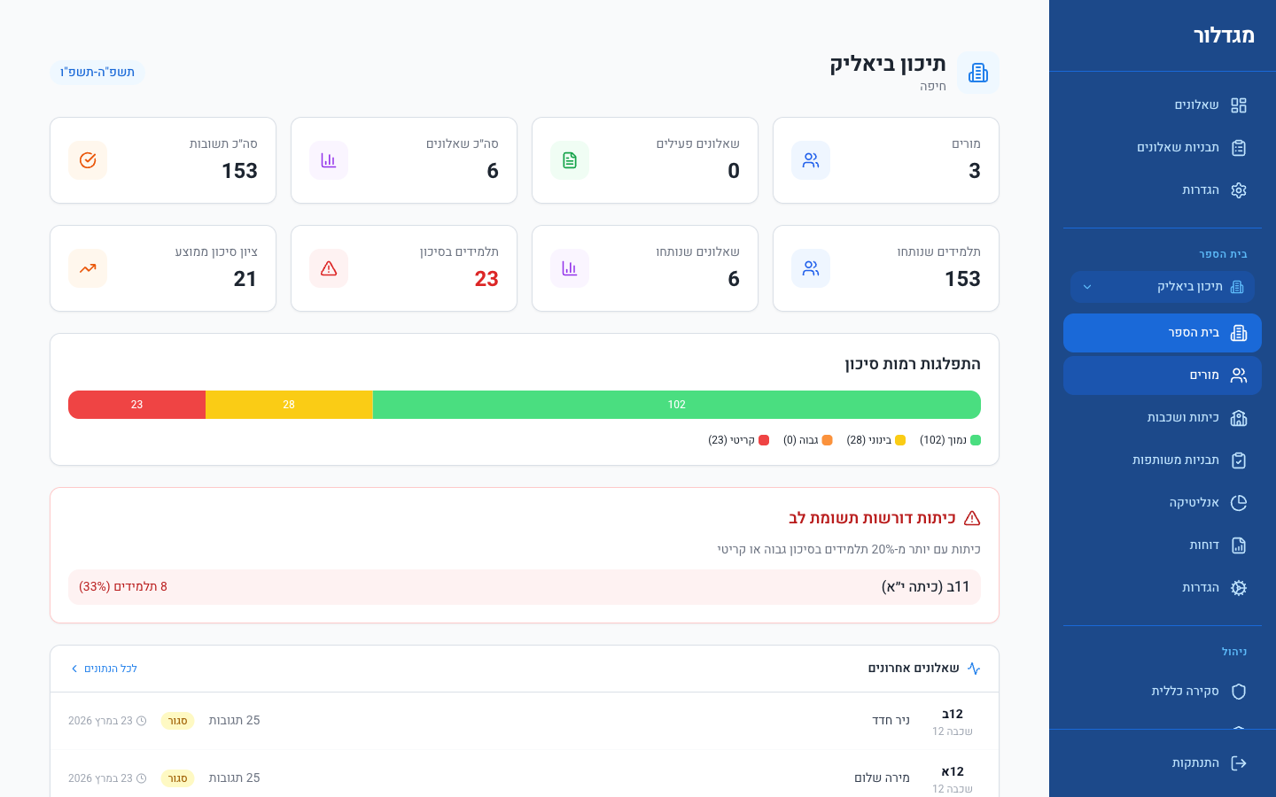Click the school building icon beside the page title
The width and height of the screenshot is (1276, 797).
point(978,73)
